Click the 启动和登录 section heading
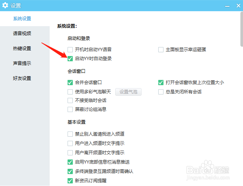243x186 pixels. click(79, 38)
